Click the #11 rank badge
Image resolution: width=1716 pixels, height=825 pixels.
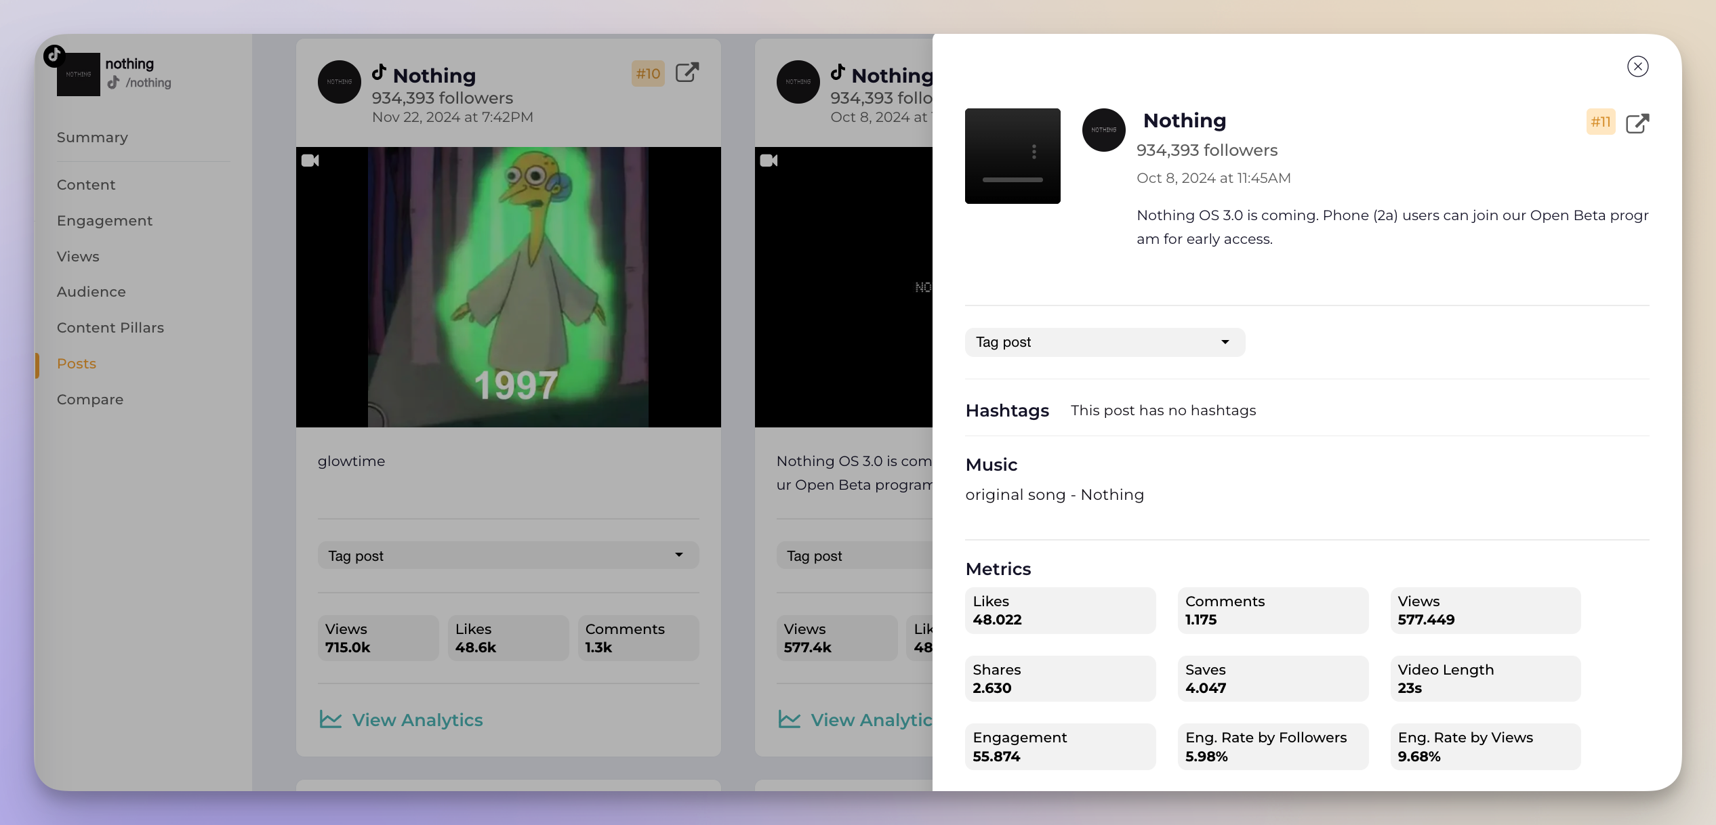click(1601, 122)
